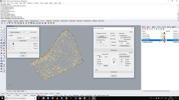The image size is (179, 100).
Task: Move layer down with the down arrow icon
Action: coord(152,29)
